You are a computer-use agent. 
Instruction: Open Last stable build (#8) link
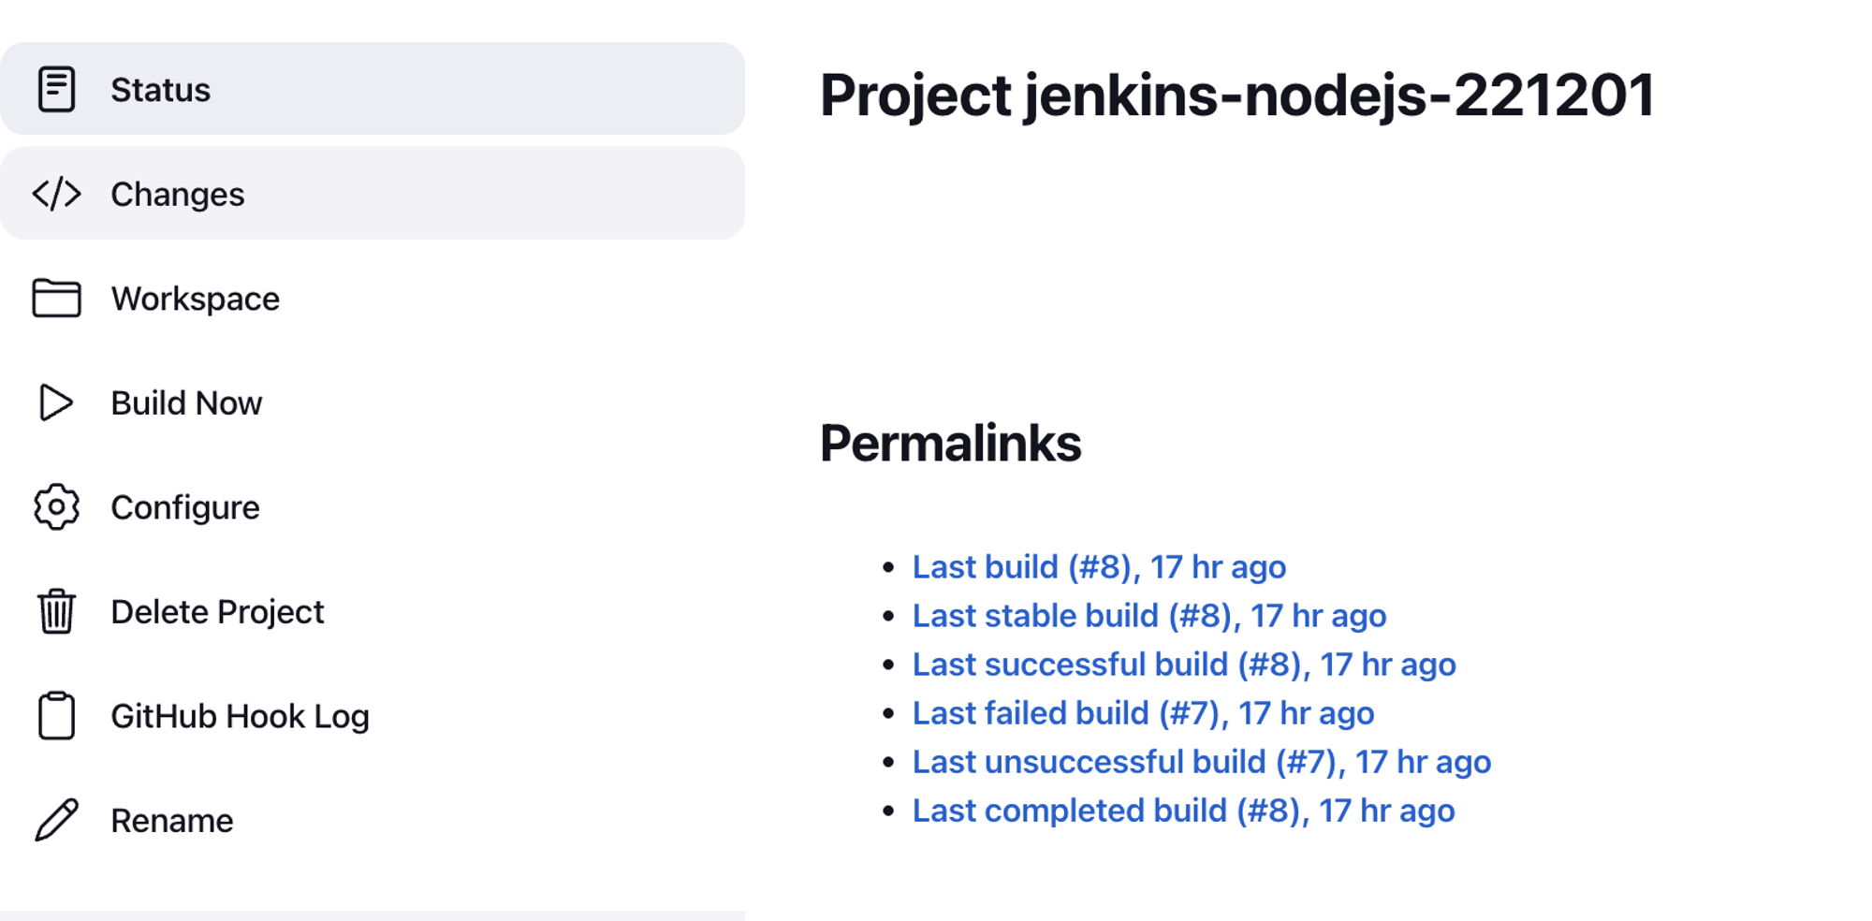[1149, 615]
